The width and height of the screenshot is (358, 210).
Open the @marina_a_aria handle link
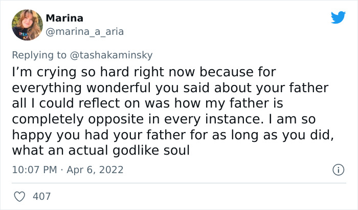pyautogui.click(x=85, y=32)
